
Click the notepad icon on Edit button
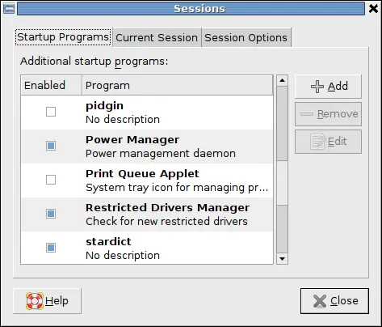point(317,142)
